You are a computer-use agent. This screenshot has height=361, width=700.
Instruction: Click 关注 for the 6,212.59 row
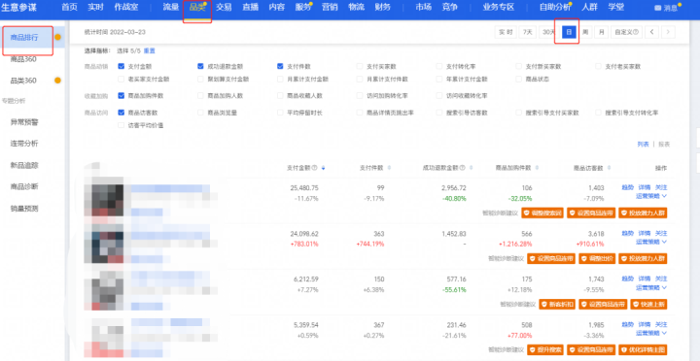[661, 279]
